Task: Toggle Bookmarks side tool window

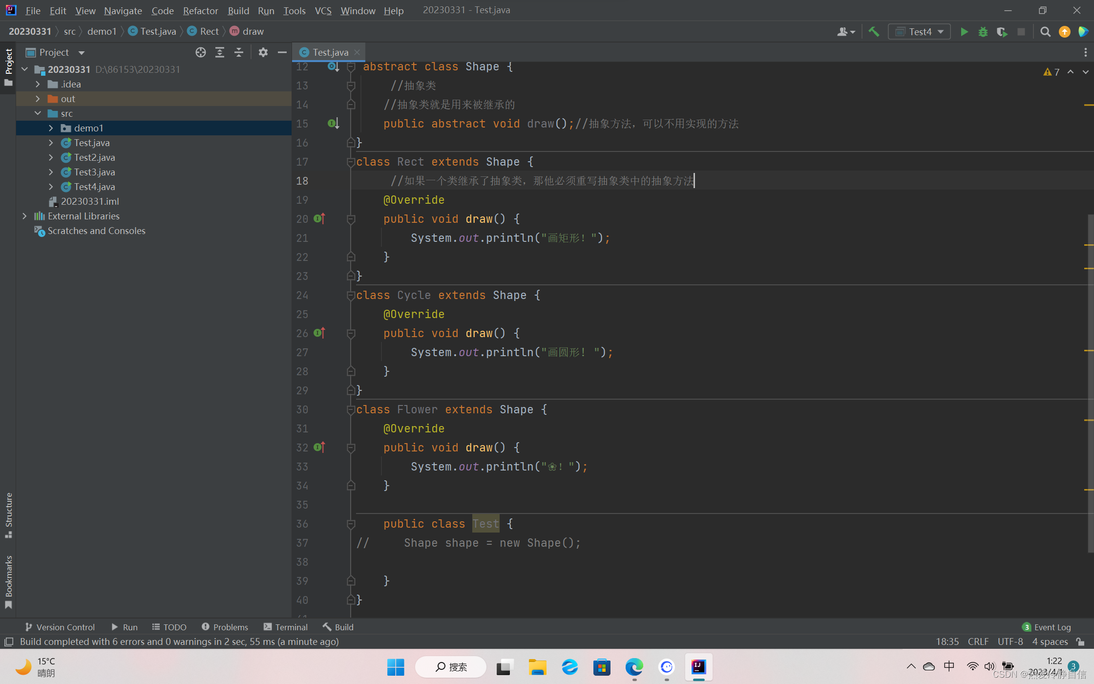Action: [x=8, y=582]
